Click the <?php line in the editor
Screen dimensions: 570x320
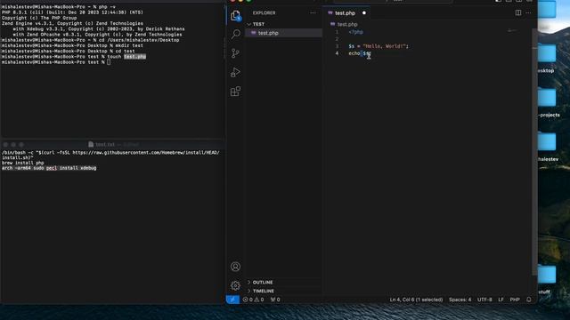tap(356, 32)
